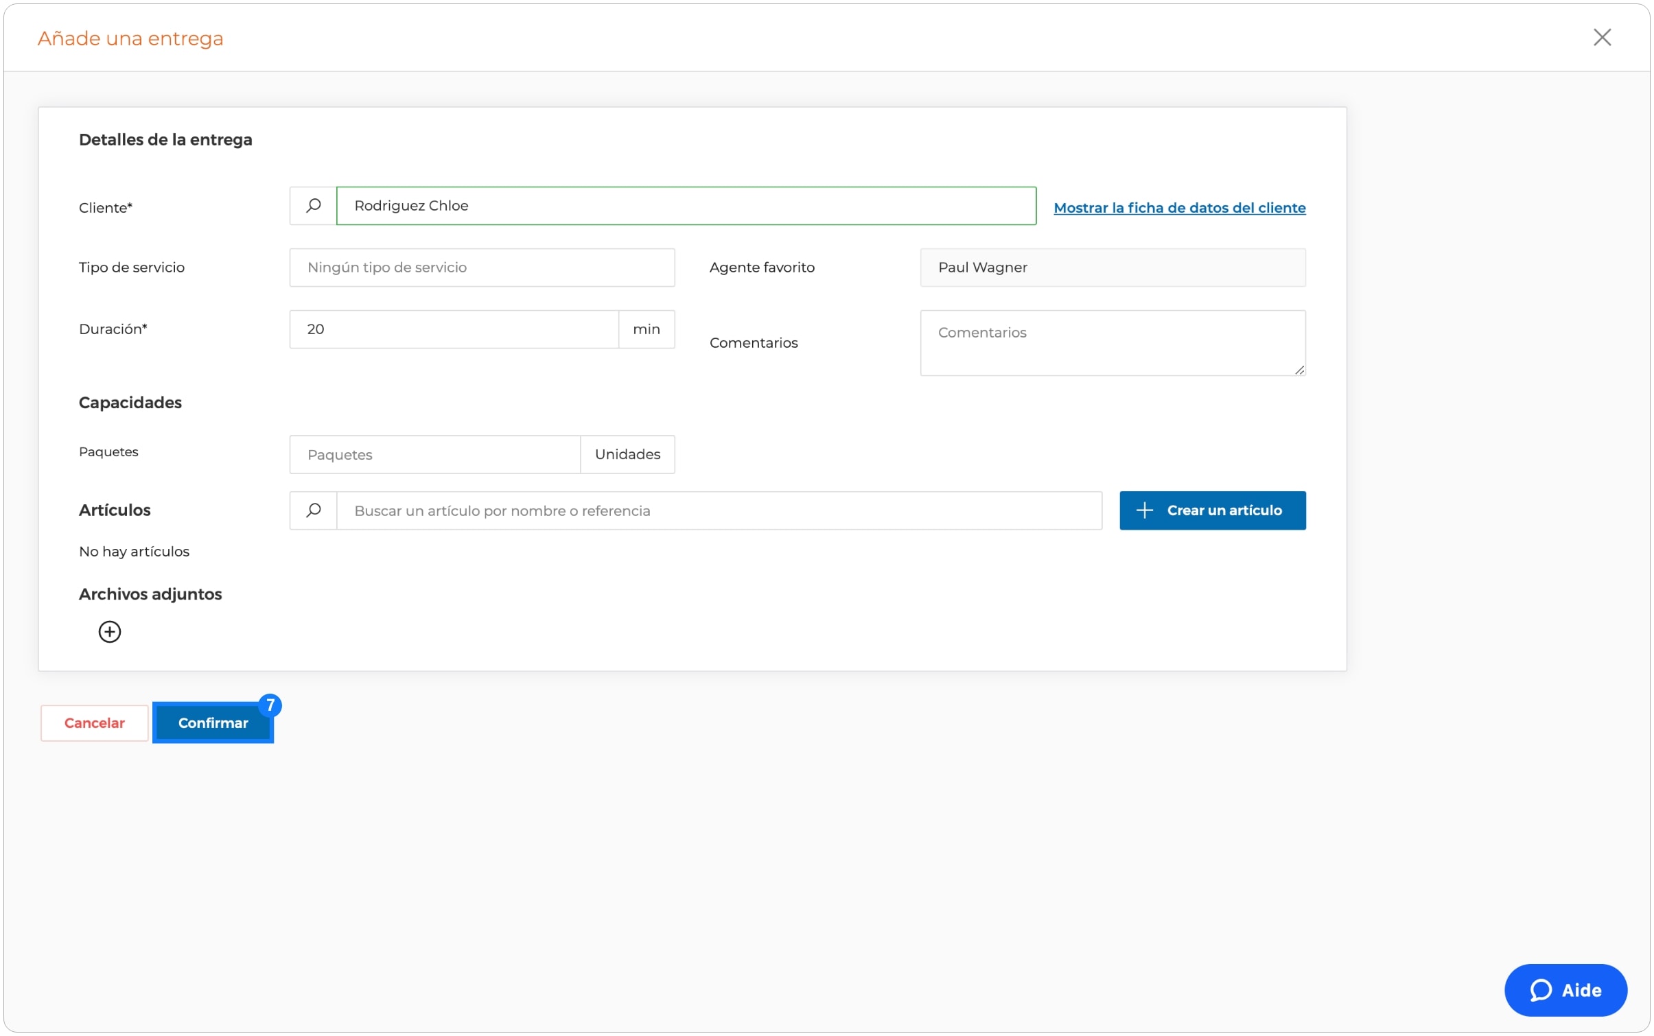Viewport: 1654px width, 1036px height.
Task: Click the client search magnifier icon
Action: click(313, 206)
